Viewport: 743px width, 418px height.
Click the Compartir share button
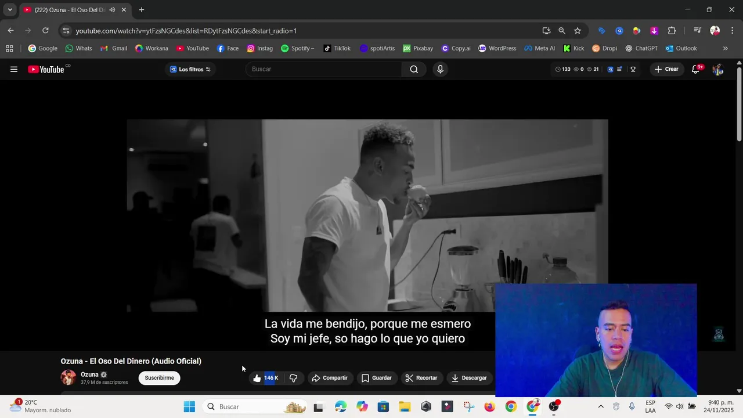(329, 378)
